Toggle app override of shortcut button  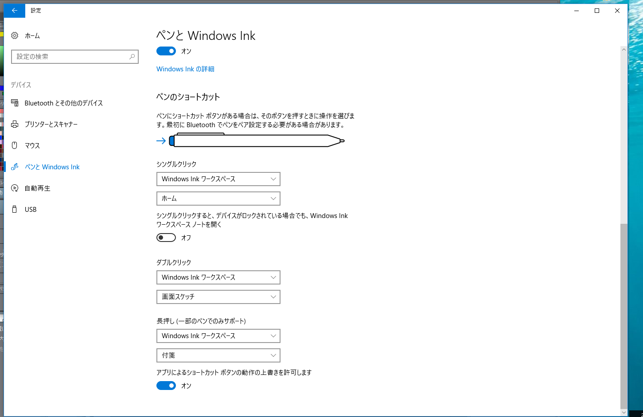166,386
